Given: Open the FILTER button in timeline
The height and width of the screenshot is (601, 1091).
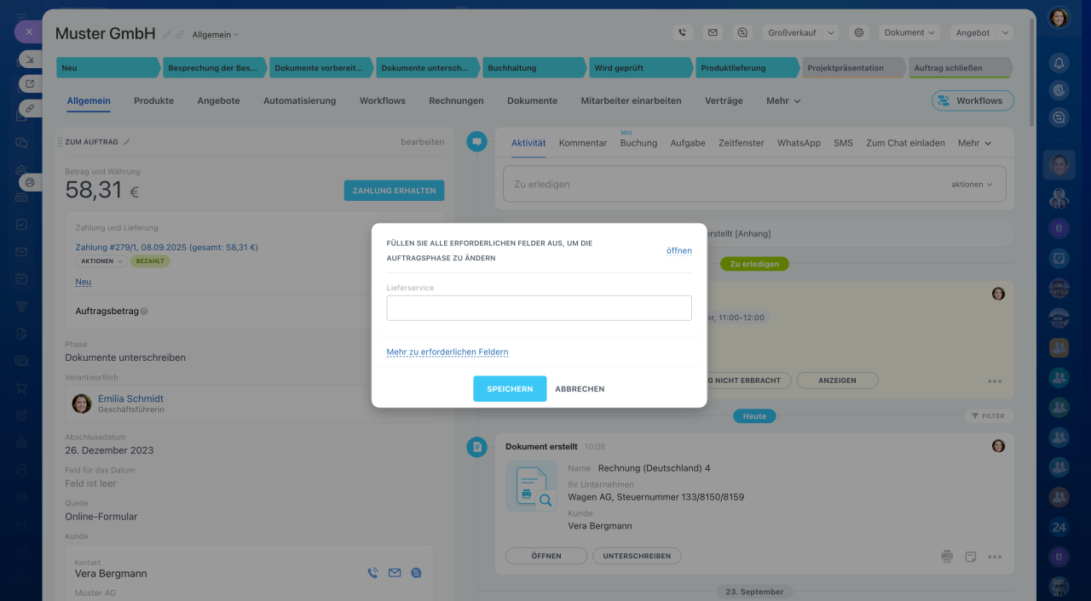Looking at the screenshot, I should coord(987,416).
